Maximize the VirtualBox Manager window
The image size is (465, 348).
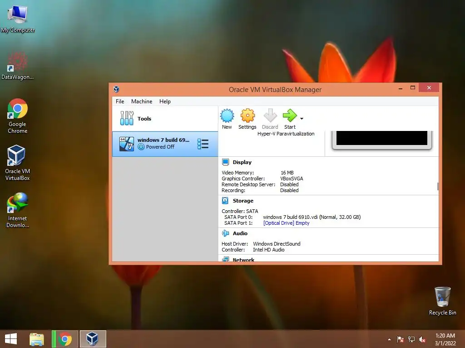pos(412,88)
